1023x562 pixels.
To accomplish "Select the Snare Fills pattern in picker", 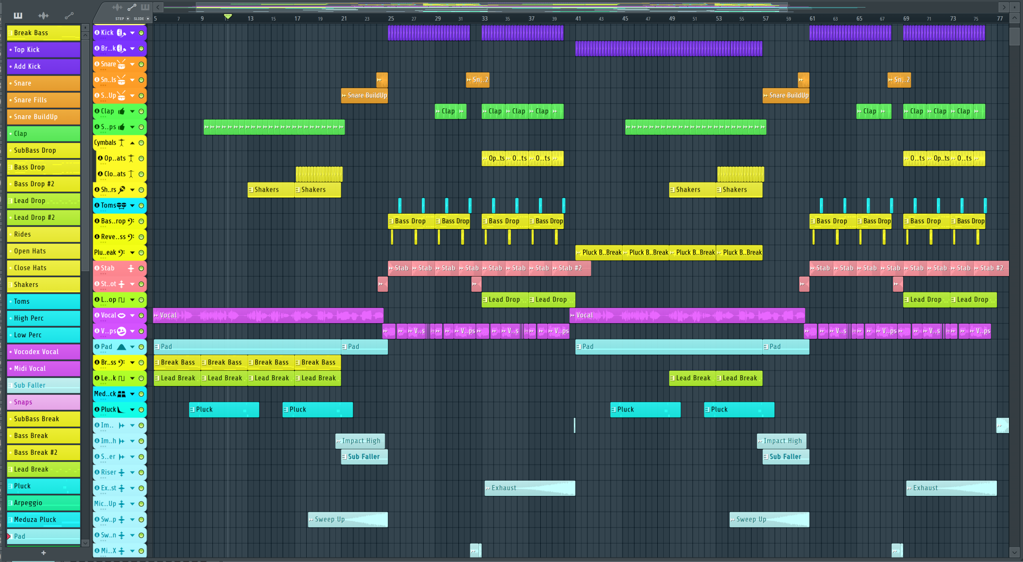I will (43, 100).
